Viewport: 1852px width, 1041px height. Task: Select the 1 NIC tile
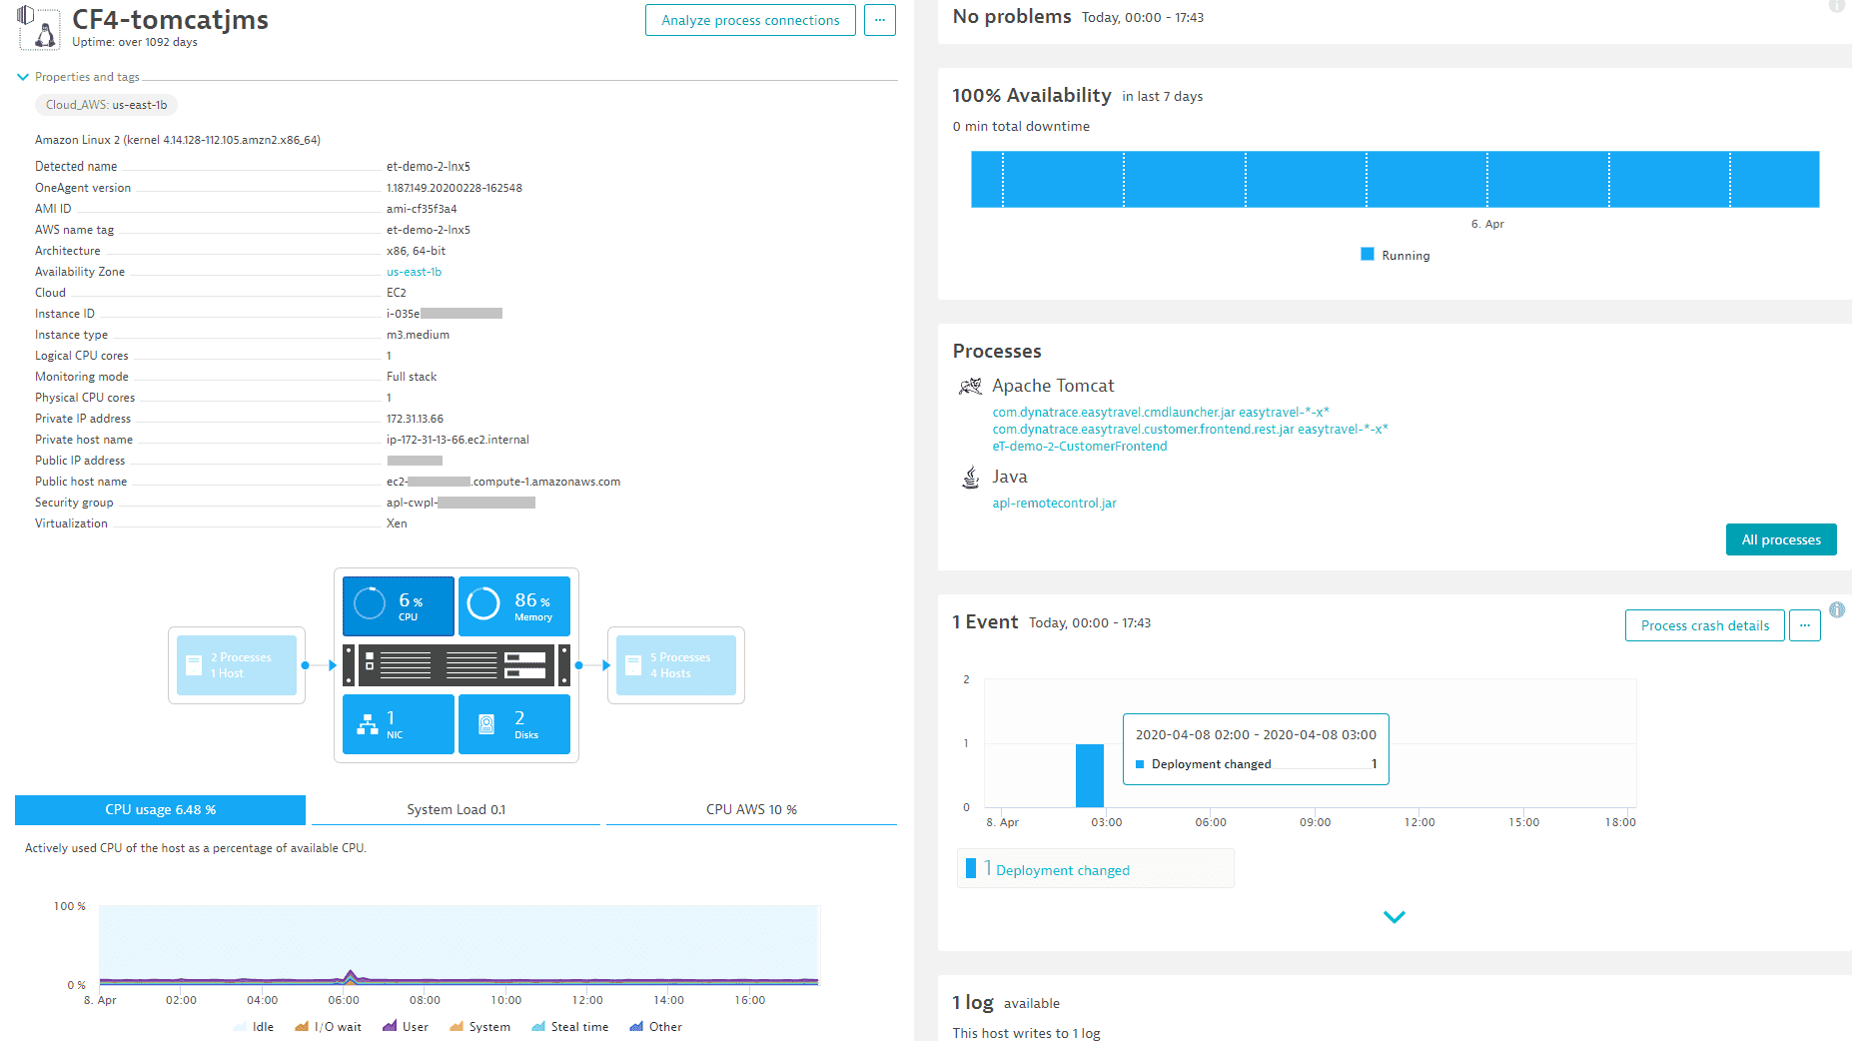[x=399, y=724]
